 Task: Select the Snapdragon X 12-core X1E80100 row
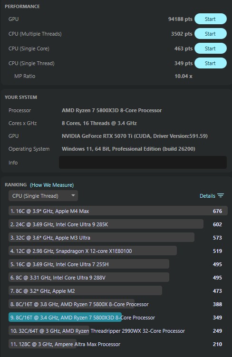click(x=118, y=251)
